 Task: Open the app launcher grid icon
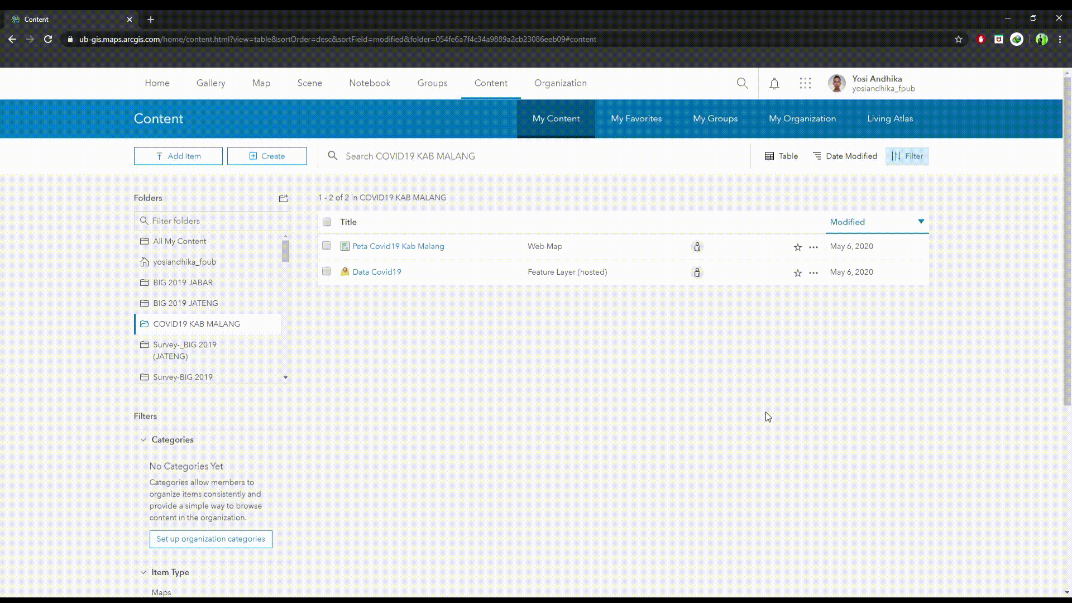pos(805,84)
